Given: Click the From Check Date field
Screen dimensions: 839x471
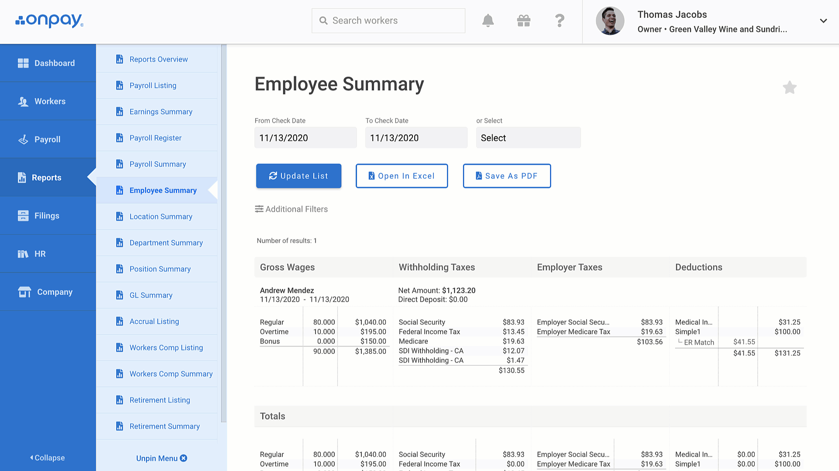Looking at the screenshot, I should click(x=305, y=138).
